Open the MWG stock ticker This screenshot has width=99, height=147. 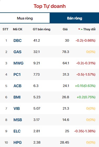[18, 63]
